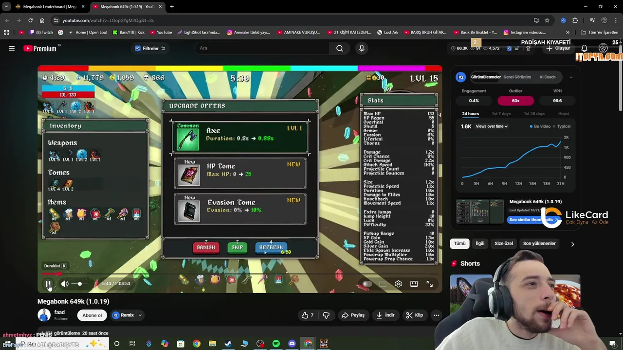
Task: Open the Tüm Yer İşaretleri folder
Action: [x=599, y=33]
